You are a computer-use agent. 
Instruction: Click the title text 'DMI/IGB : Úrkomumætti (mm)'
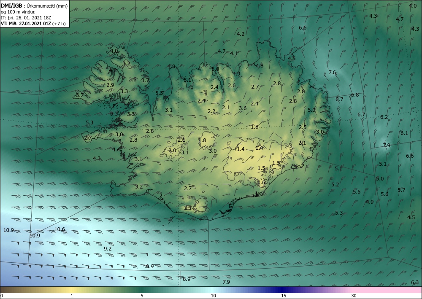35,6
